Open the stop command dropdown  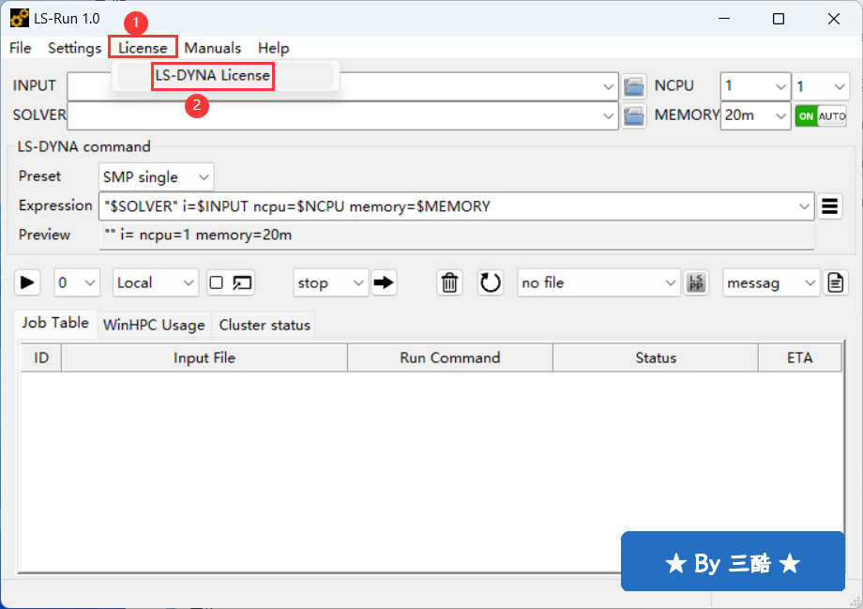[x=330, y=283]
